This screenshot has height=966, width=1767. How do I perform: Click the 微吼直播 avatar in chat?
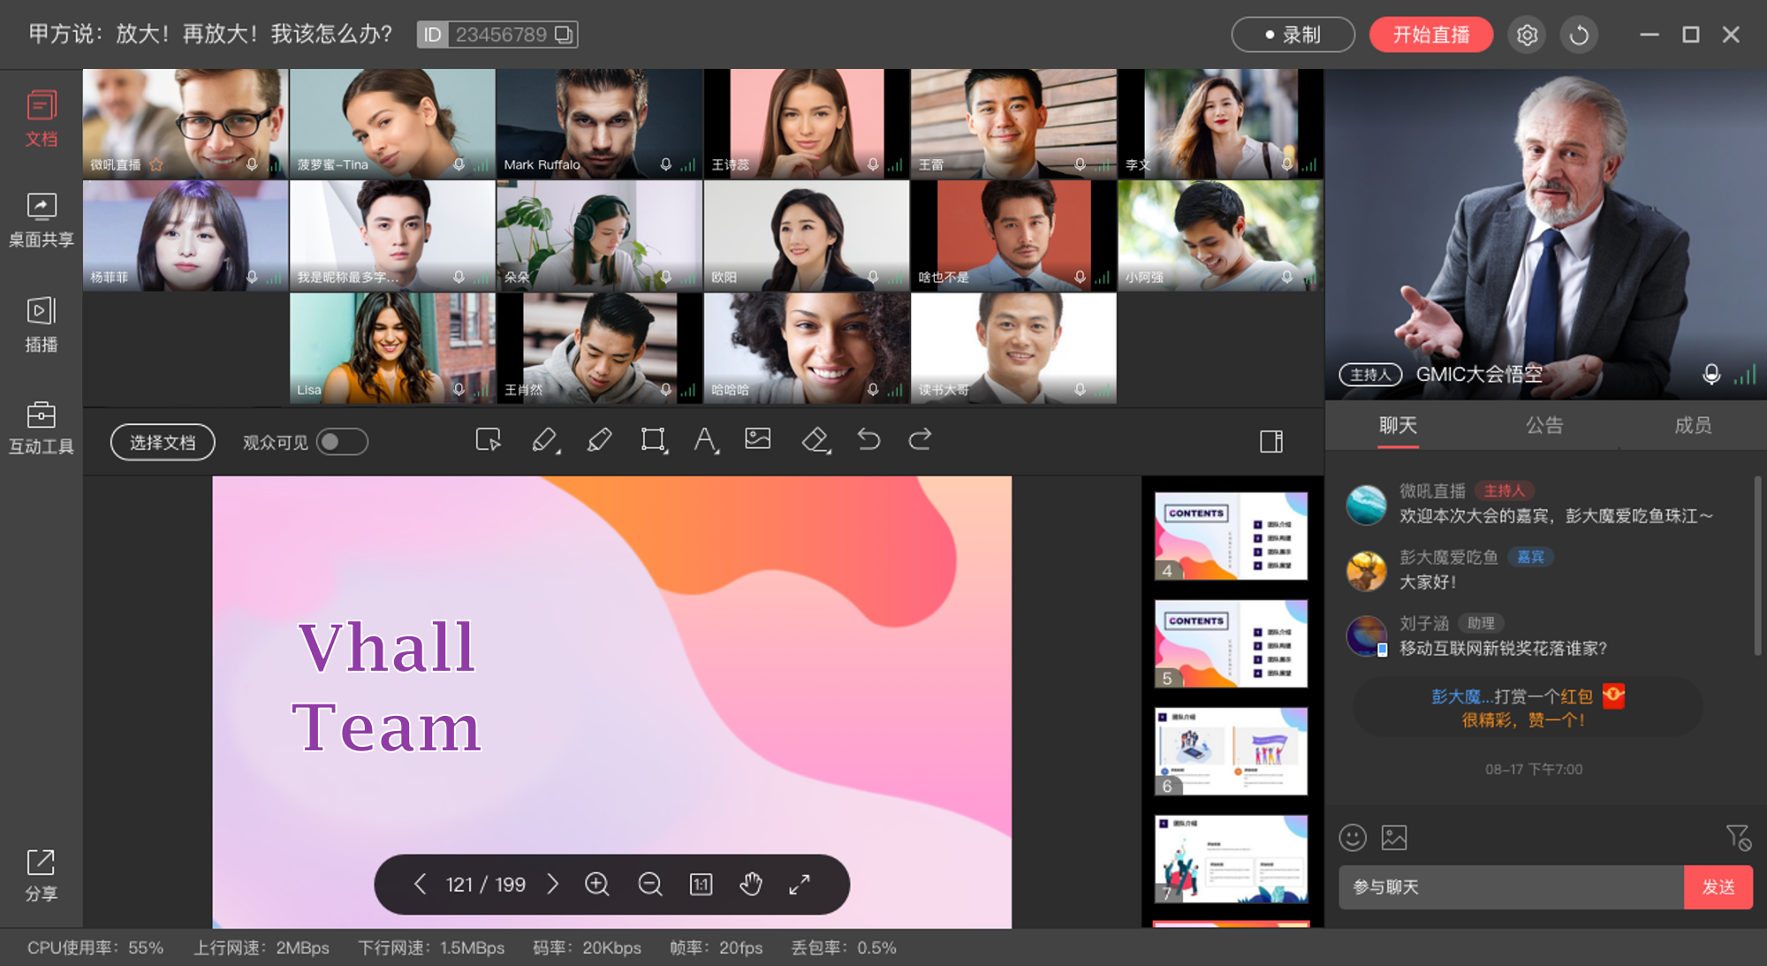pyautogui.click(x=1366, y=504)
